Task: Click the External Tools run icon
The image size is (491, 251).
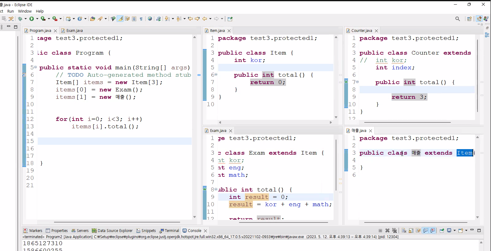Action: (x=55, y=19)
